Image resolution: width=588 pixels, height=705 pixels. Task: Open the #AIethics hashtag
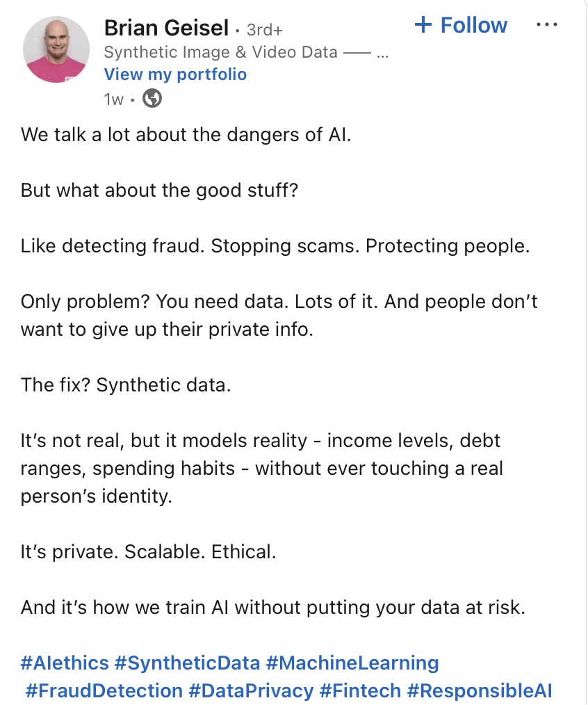65,663
